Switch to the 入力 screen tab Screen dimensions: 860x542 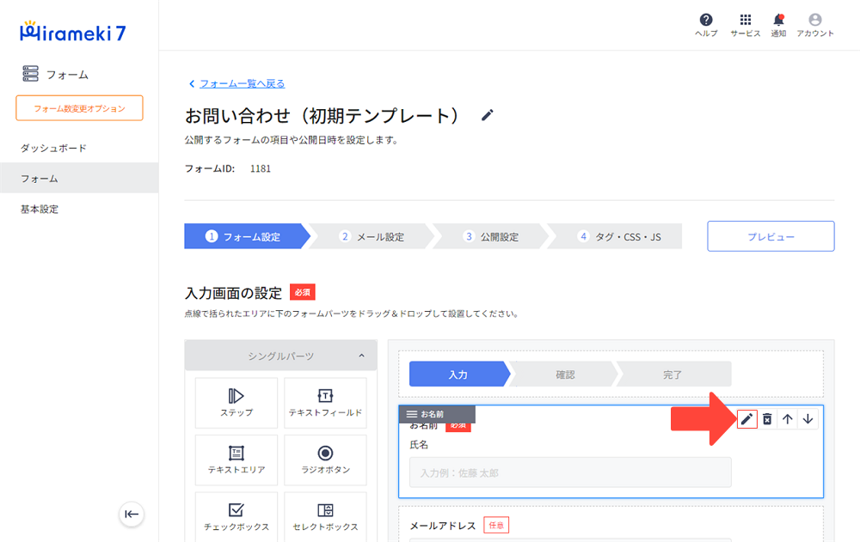tap(458, 375)
